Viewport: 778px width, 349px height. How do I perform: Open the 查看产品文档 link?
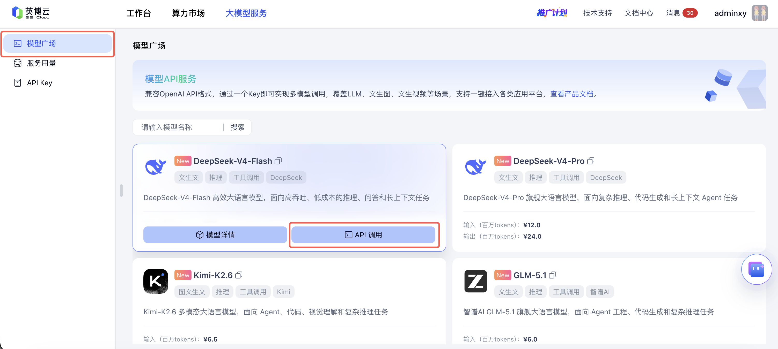coord(572,94)
